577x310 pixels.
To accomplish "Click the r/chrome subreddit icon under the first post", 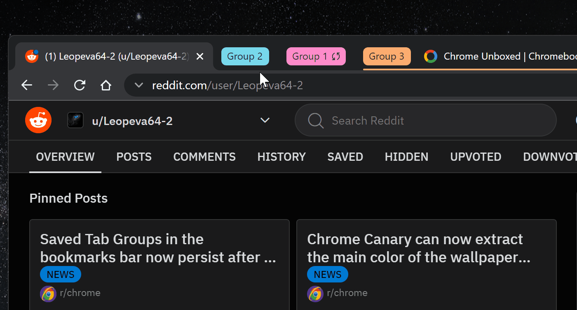I will pos(48,294).
